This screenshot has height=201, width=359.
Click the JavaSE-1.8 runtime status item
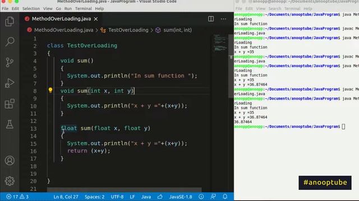tap(181, 197)
